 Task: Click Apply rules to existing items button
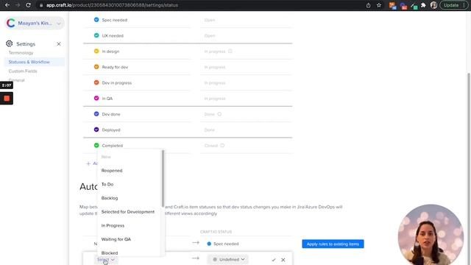(333, 244)
